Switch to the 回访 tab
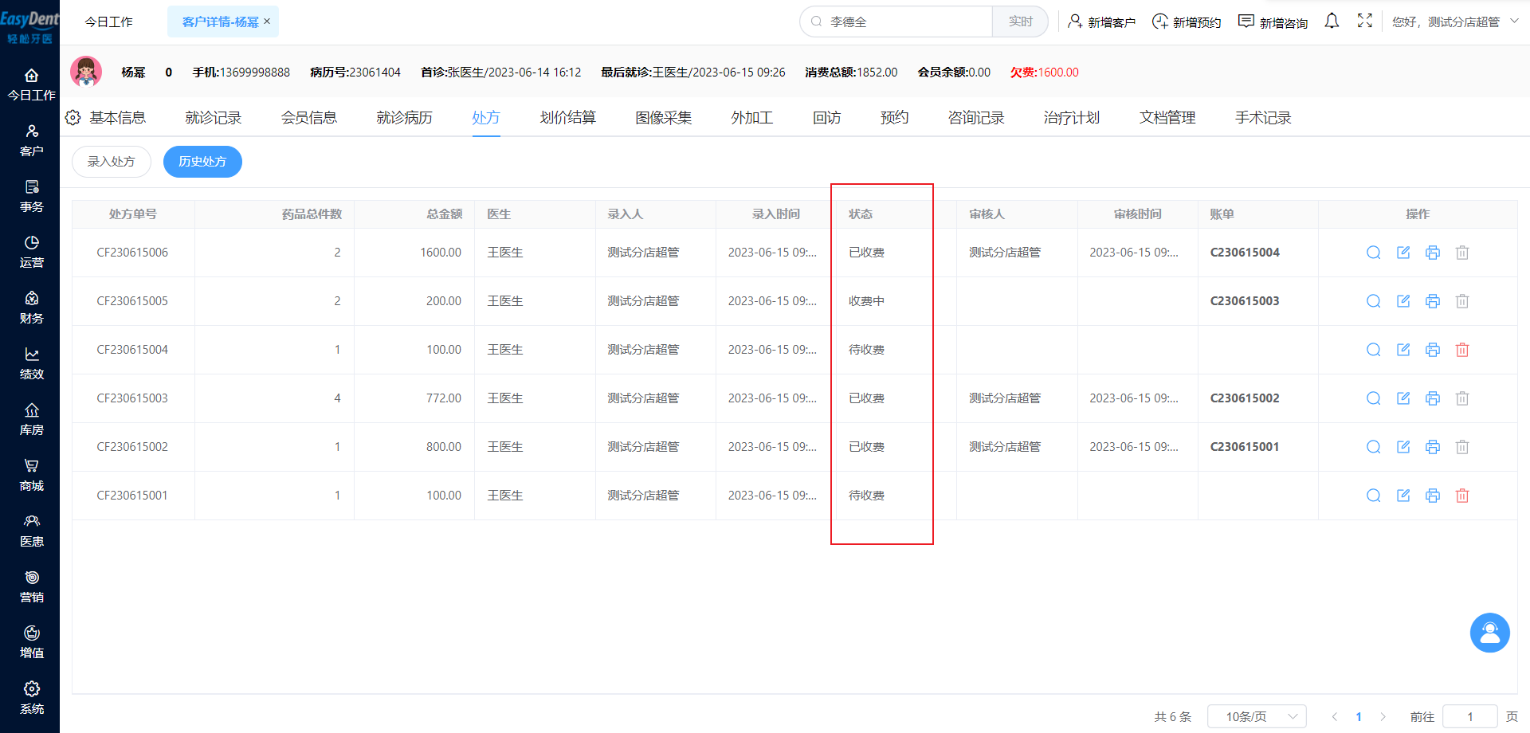Viewport: 1530px width, 733px height. (826, 118)
